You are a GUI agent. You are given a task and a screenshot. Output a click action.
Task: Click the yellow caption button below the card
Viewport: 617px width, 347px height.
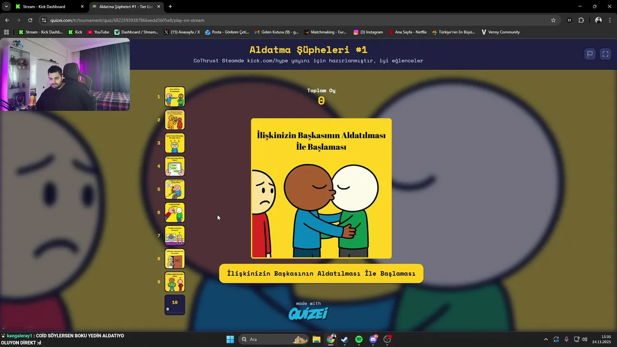tap(321, 273)
